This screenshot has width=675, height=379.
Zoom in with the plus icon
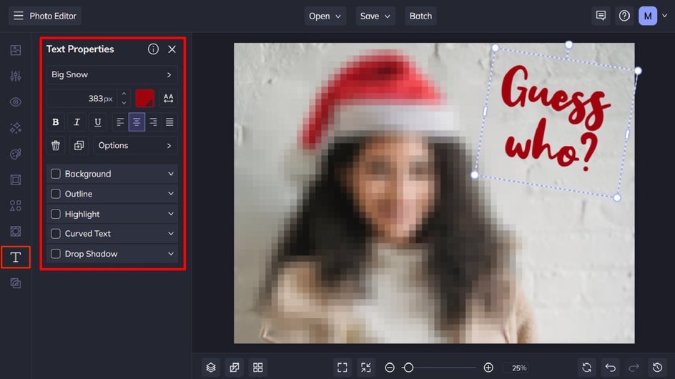pyautogui.click(x=488, y=368)
